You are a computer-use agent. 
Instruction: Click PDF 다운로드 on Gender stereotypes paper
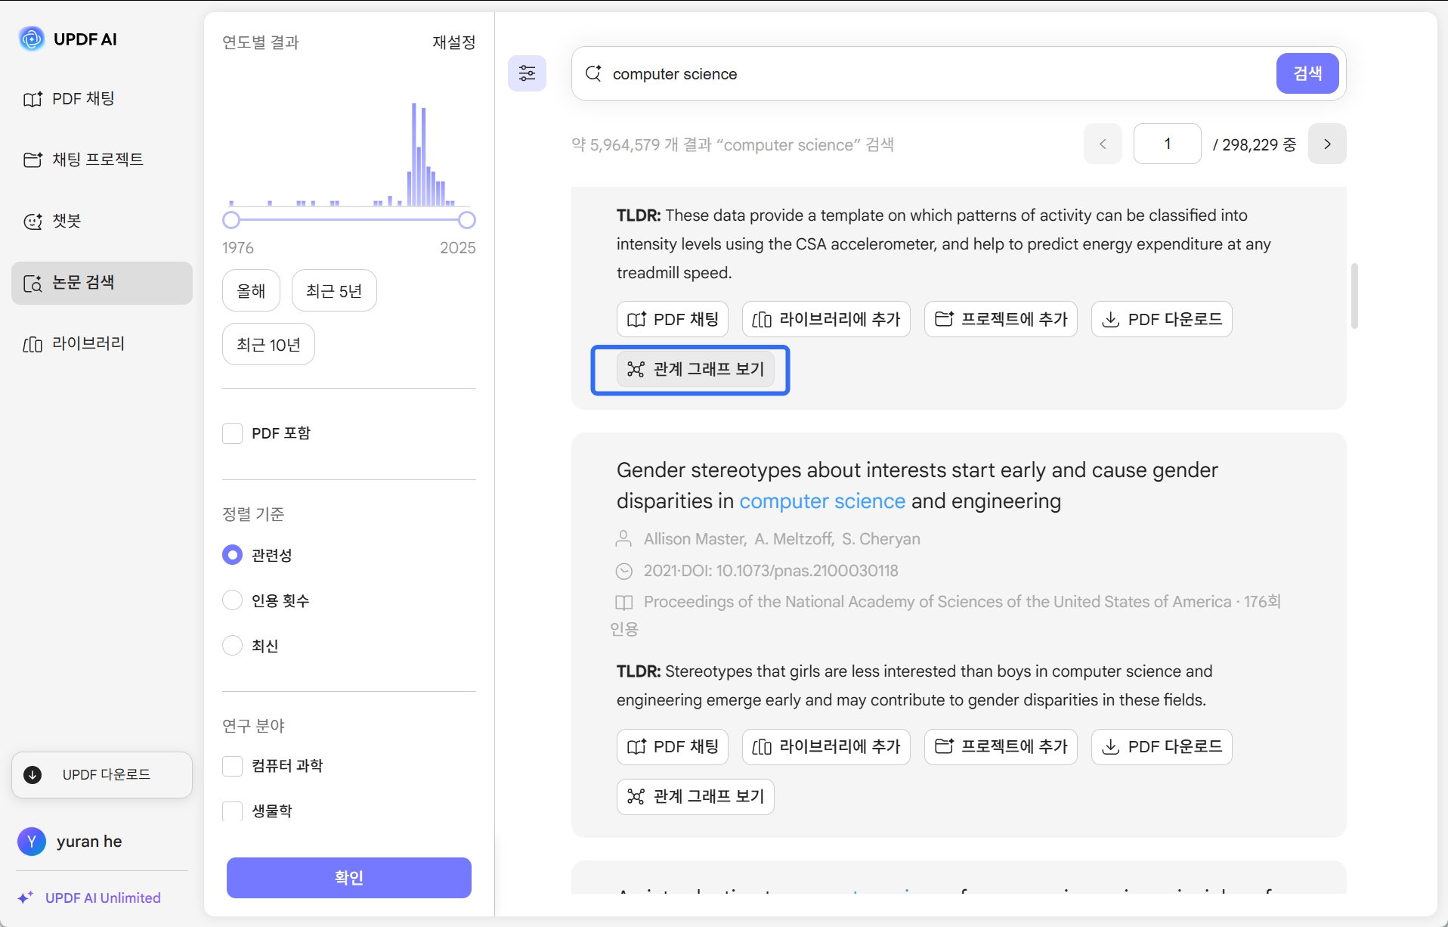(1162, 747)
